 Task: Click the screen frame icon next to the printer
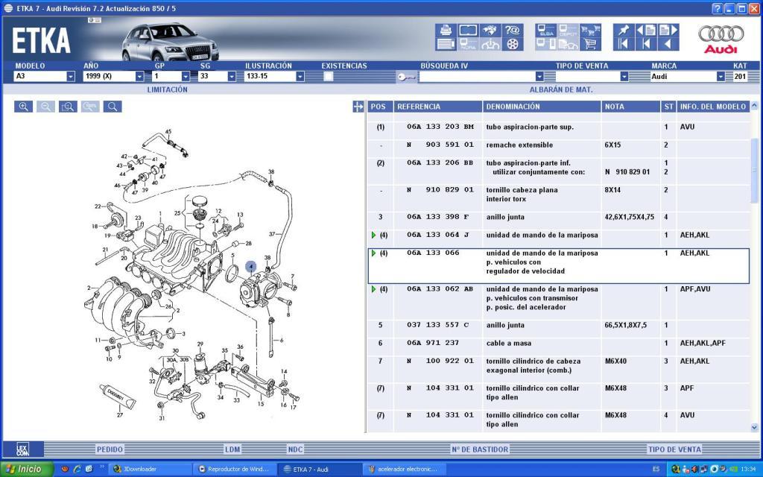[468, 30]
